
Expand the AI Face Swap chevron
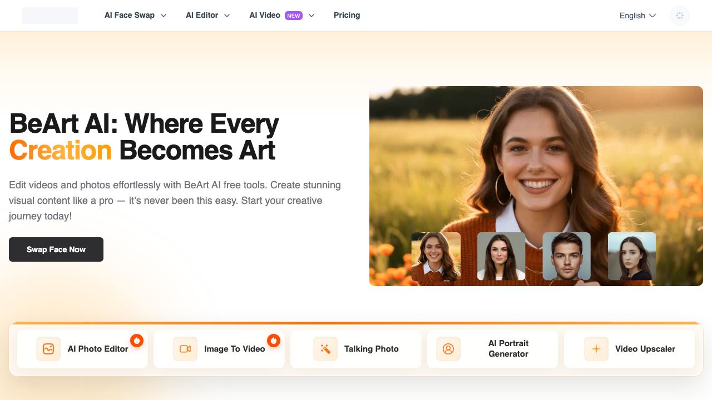click(x=164, y=16)
